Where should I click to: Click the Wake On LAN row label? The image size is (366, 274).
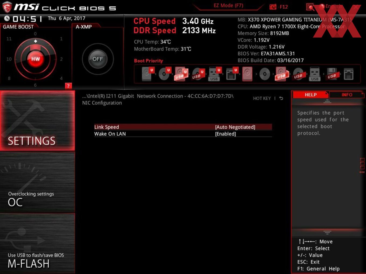pyautogui.click(x=110, y=134)
